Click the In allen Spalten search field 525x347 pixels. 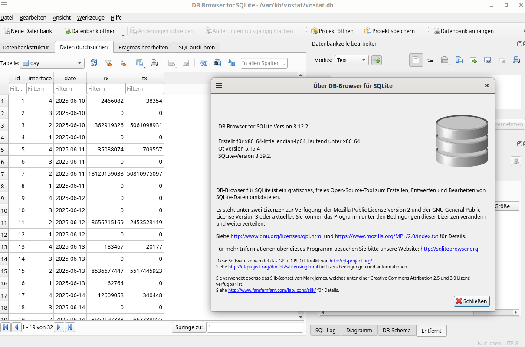264,63
